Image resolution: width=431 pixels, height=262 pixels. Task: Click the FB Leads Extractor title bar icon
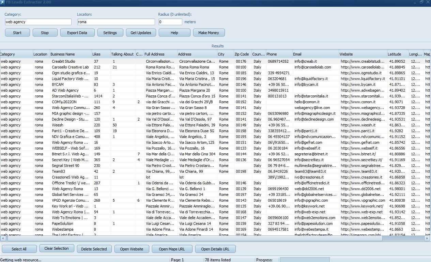point(2,2)
